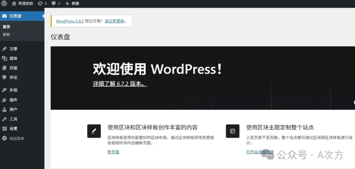
Task: Click the 插件 plug icon
Action: (4, 100)
